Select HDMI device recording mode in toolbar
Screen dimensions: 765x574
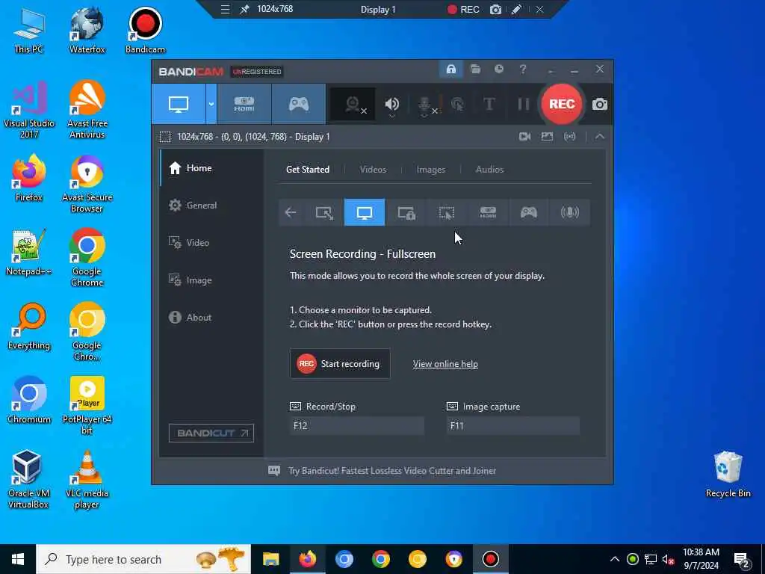(x=244, y=104)
